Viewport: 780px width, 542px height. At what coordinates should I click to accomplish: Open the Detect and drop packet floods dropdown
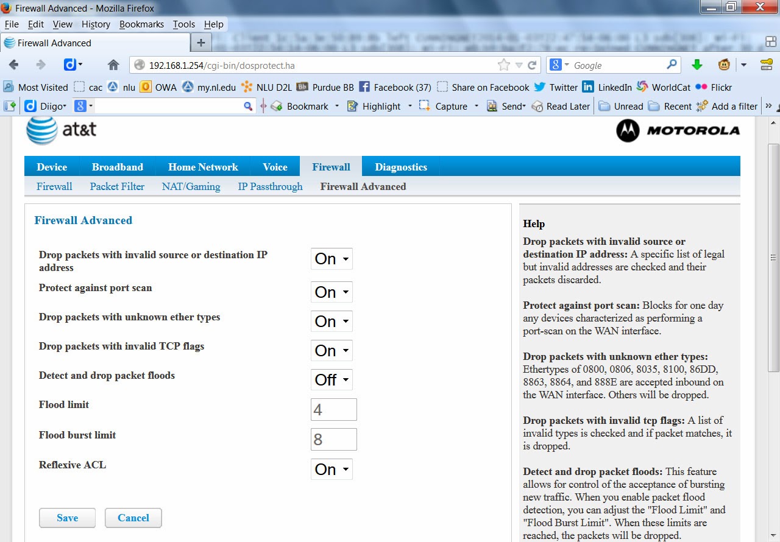(331, 380)
